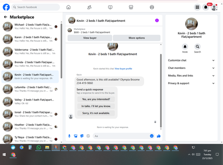
Task: Open the Windows Start menu
Action: click(x=4, y=155)
